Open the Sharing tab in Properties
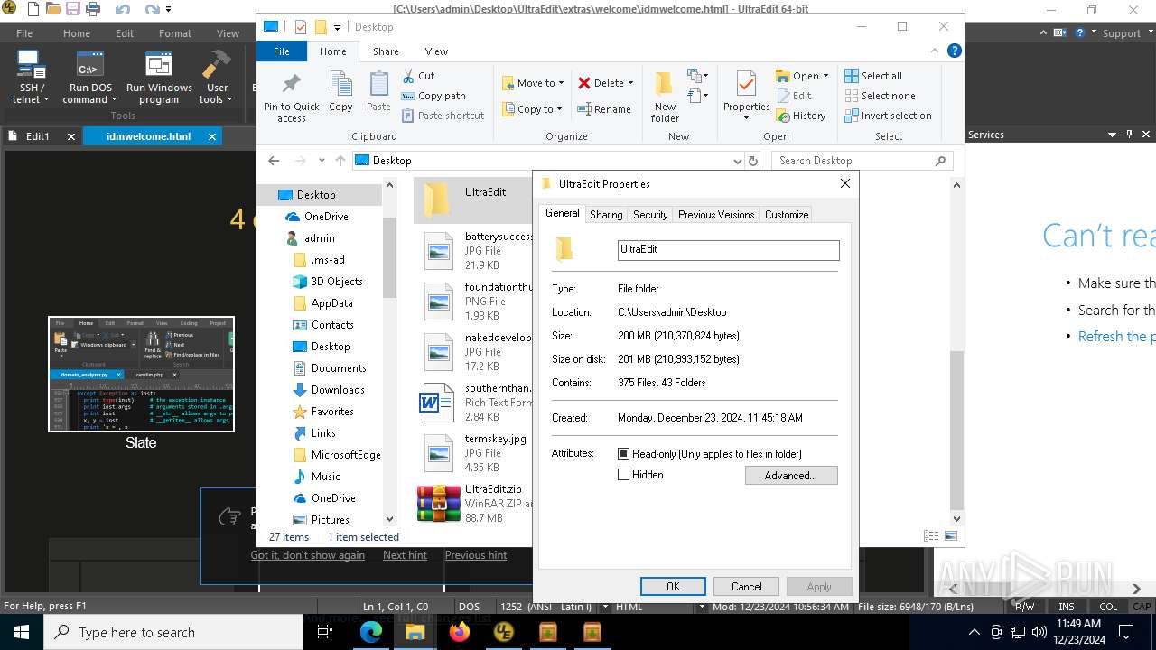 pos(606,215)
